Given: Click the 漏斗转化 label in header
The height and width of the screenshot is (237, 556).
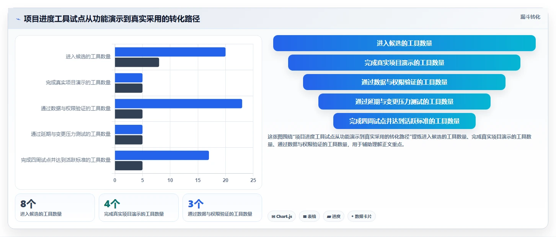Looking at the screenshot, I should (530, 17).
